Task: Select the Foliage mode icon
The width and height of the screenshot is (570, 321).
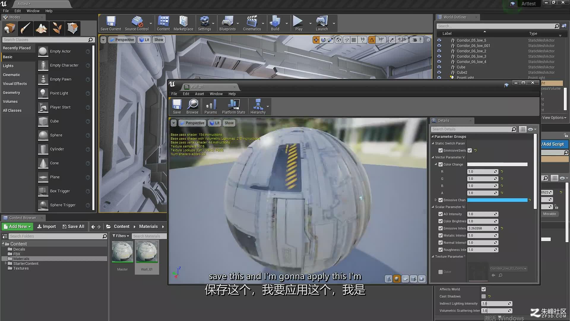Action: pos(57,29)
